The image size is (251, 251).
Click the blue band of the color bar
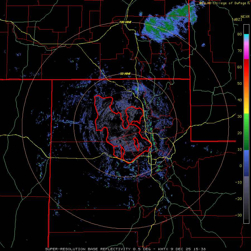pos(246,163)
